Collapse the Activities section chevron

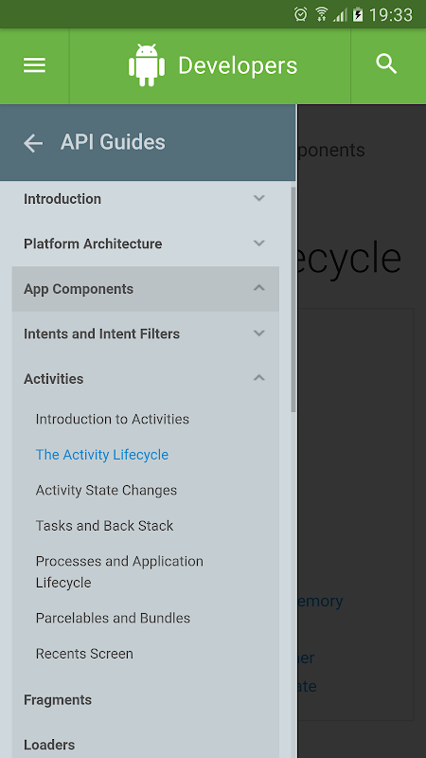click(259, 378)
